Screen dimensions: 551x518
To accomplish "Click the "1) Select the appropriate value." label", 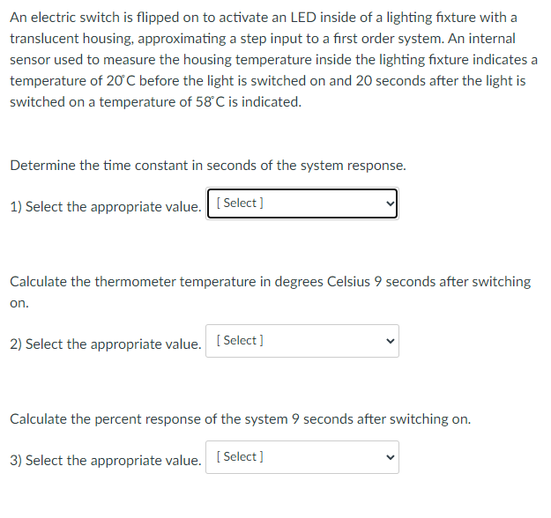I will (x=106, y=207).
